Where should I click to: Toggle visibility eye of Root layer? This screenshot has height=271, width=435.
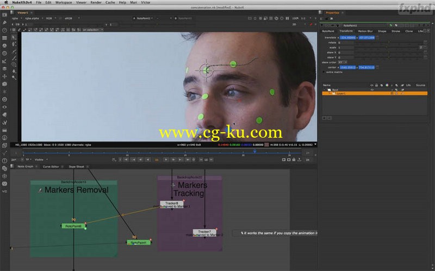pos(372,90)
